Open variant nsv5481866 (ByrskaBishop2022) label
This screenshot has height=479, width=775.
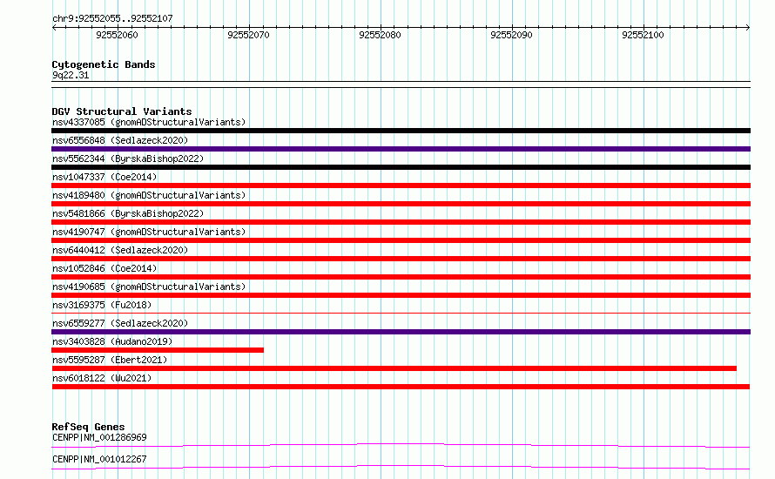(128, 213)
